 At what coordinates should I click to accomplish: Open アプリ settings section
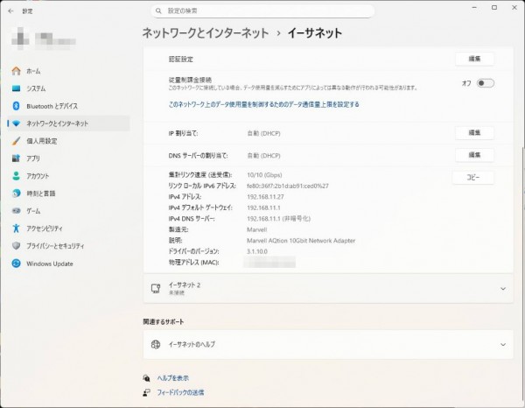point(33,158)
